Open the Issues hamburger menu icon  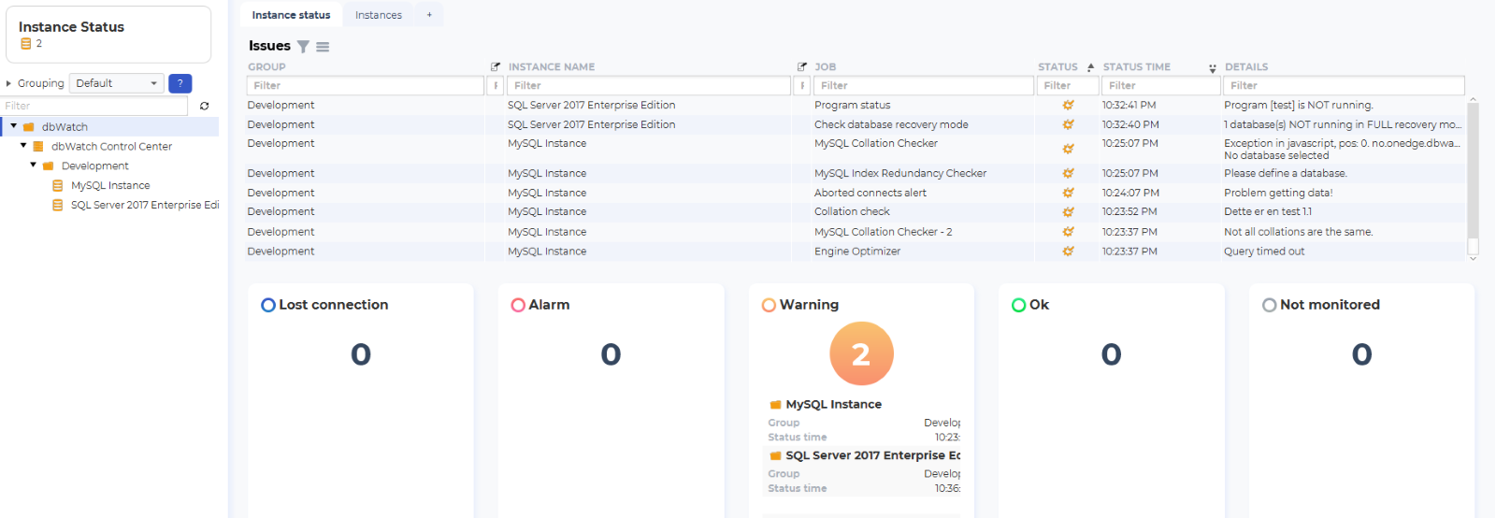point(323,47)
